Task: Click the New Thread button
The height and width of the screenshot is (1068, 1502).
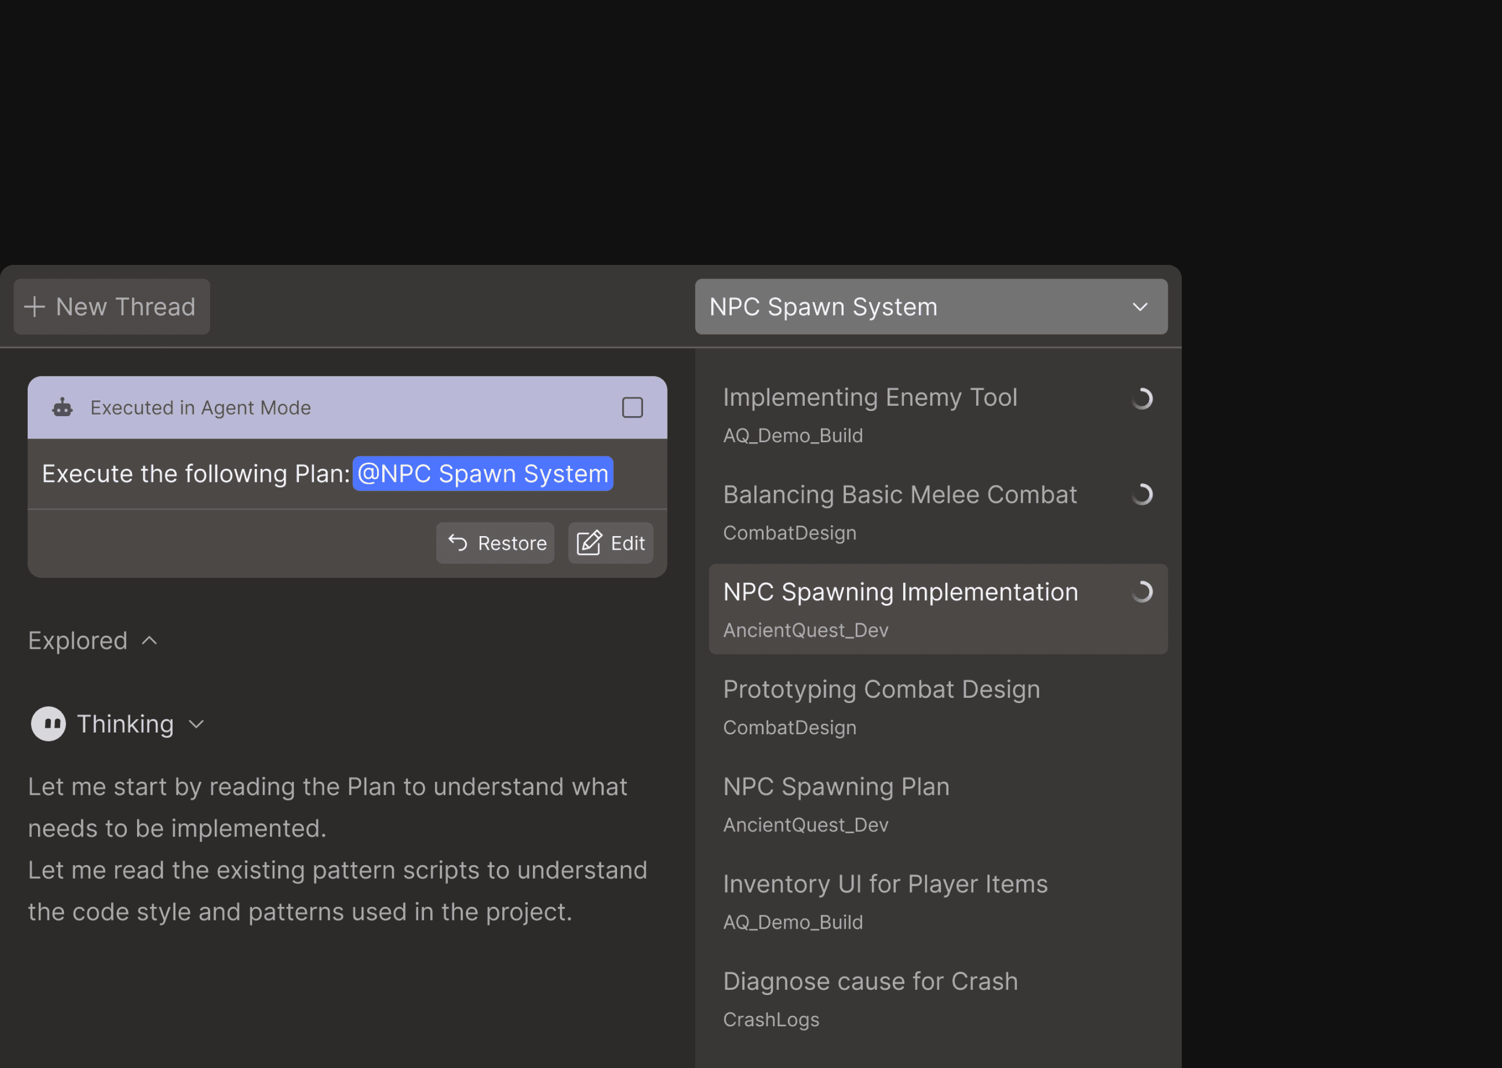Action: (112, 307)
